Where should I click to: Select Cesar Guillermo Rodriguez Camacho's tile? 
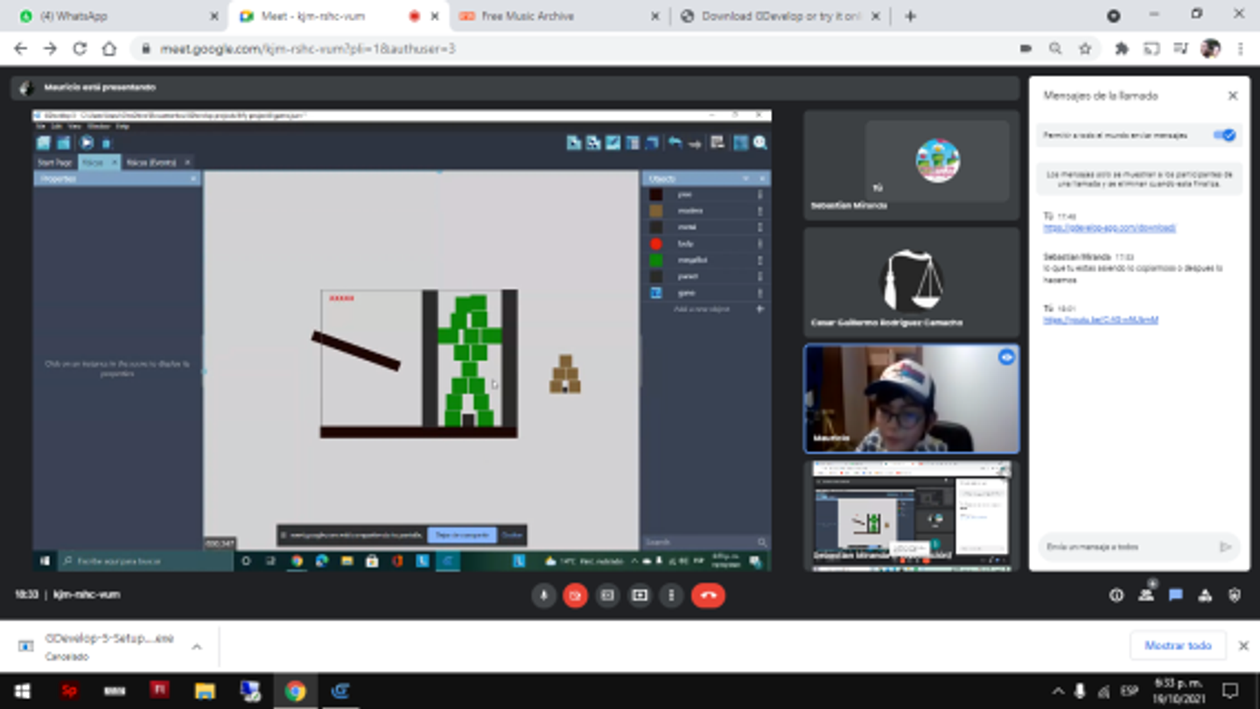[x=911, y=282]
